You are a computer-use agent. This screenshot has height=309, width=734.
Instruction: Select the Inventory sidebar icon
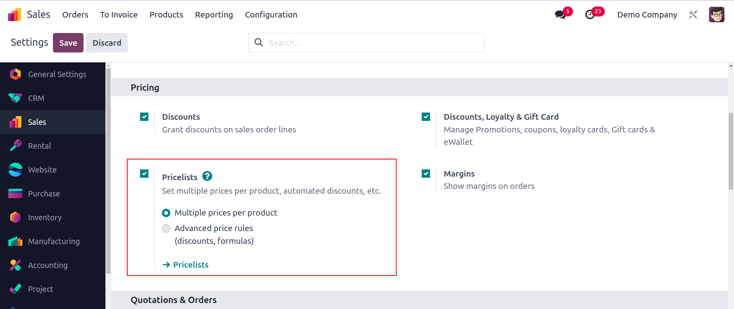coord(15,218)
